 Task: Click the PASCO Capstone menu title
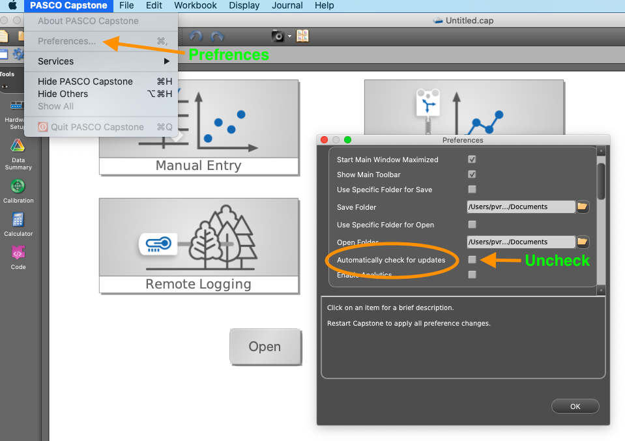point(68,5)
